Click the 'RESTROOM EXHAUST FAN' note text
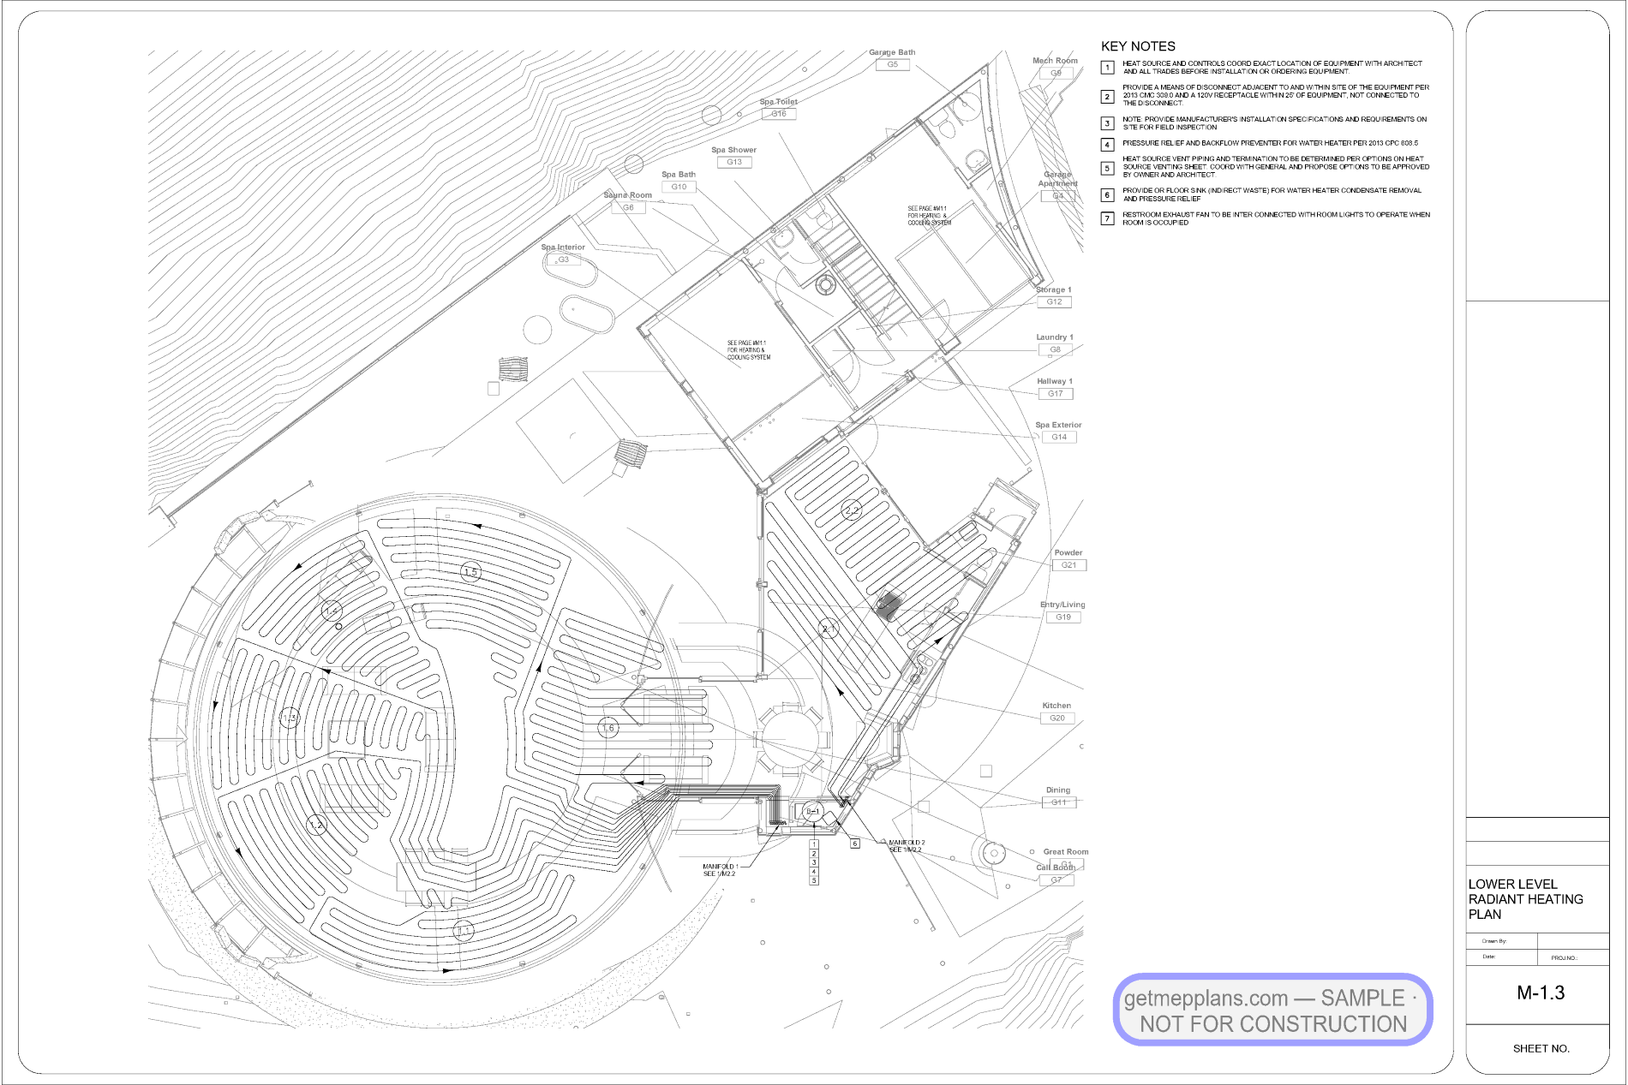 click(1276, 218)
